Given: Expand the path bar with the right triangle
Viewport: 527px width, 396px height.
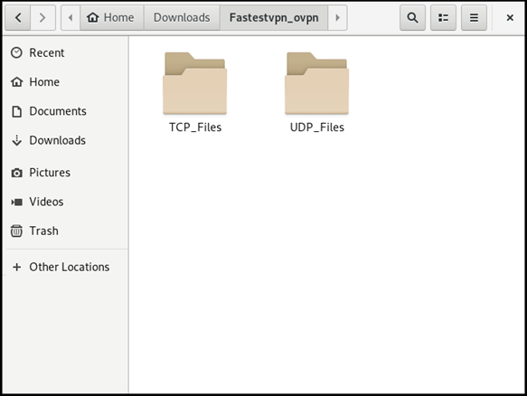Looking at the screenshot, I should (x=337, y=17).
